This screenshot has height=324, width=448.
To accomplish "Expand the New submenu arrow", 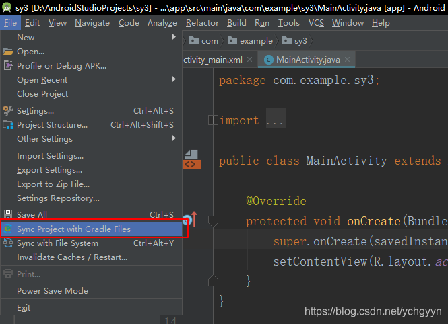I will click(x=174, y=37).
